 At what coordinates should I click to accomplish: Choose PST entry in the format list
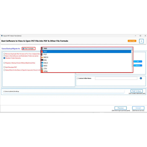[x=86, y=54]
